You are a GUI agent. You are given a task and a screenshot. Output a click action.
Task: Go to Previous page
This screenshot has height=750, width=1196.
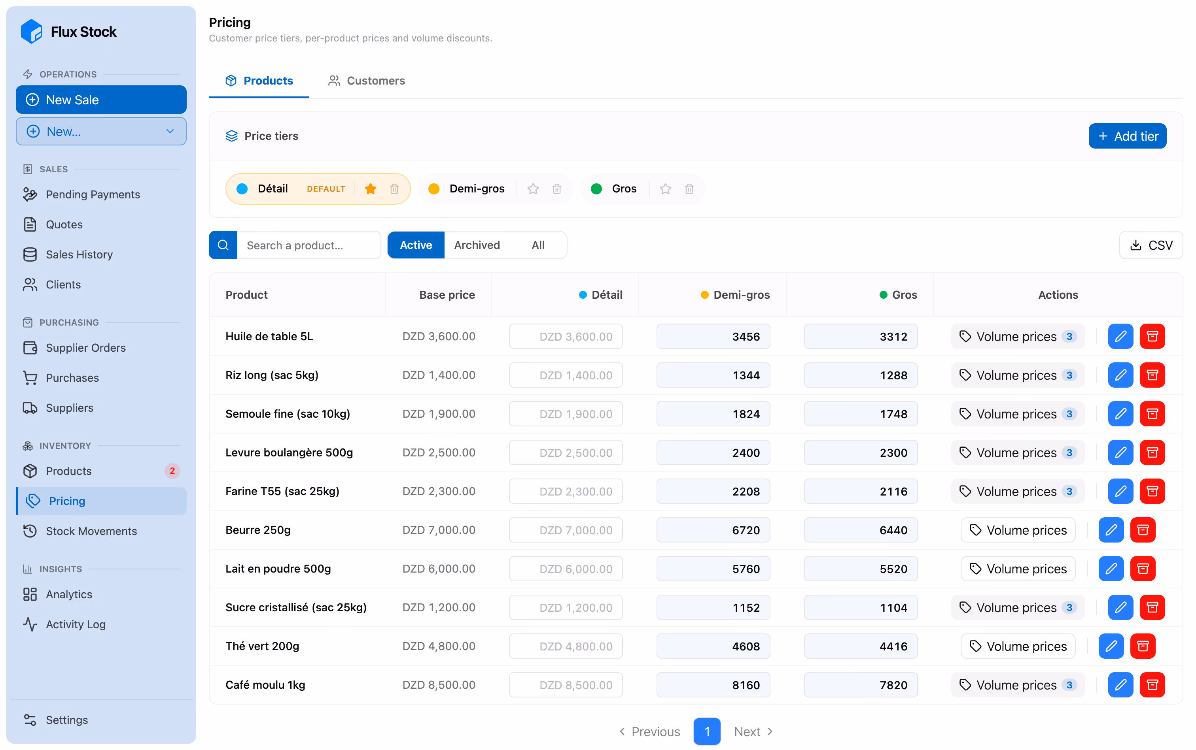[649, 731]
